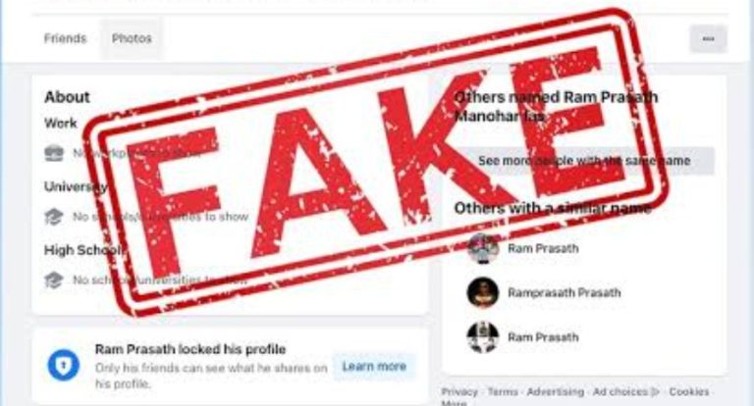Select first Ram Prasath name link
Viewport: 754px width, 406px height.
(x=543, y=248)
